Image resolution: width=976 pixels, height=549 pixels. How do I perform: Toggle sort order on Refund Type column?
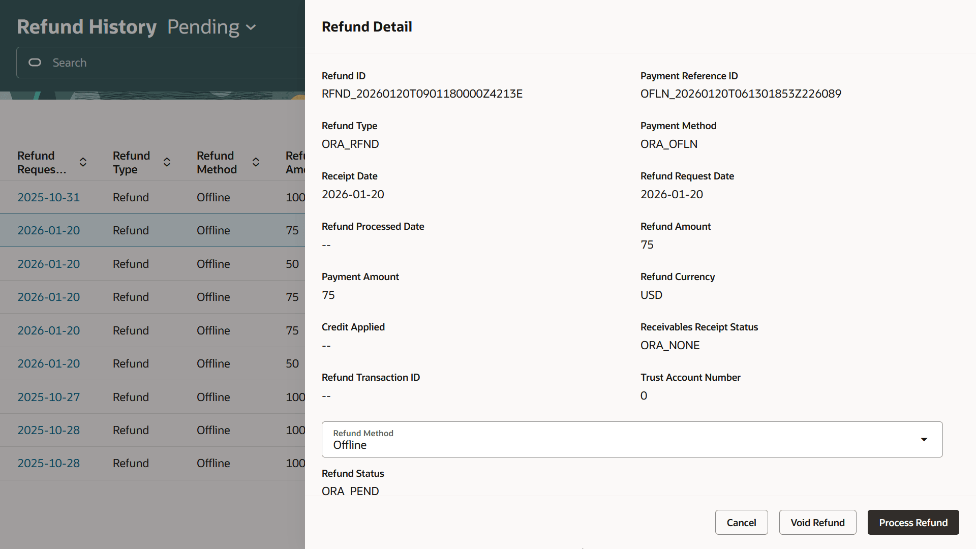[167, 162]
